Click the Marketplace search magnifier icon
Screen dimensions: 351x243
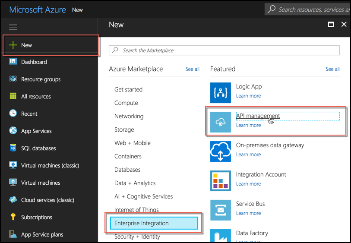pos(115,50)
